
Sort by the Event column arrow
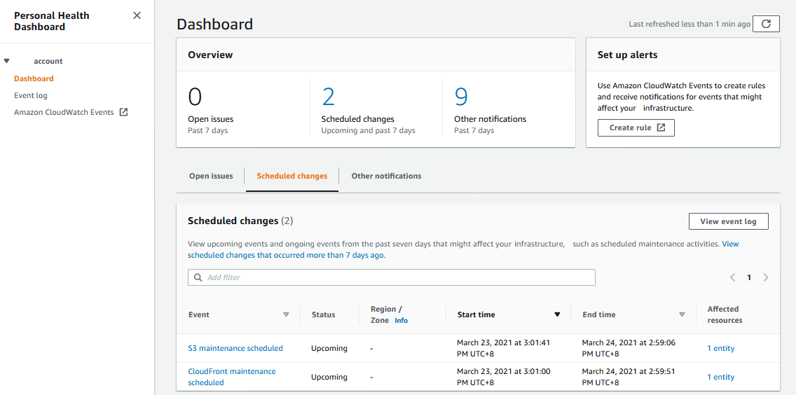pyautogui.click(x=287, y=314)
